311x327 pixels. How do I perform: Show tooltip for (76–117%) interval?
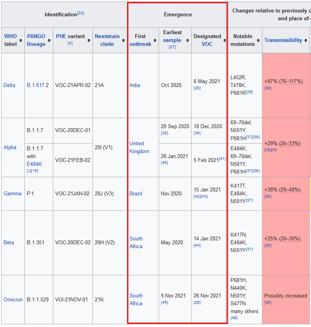291,81
